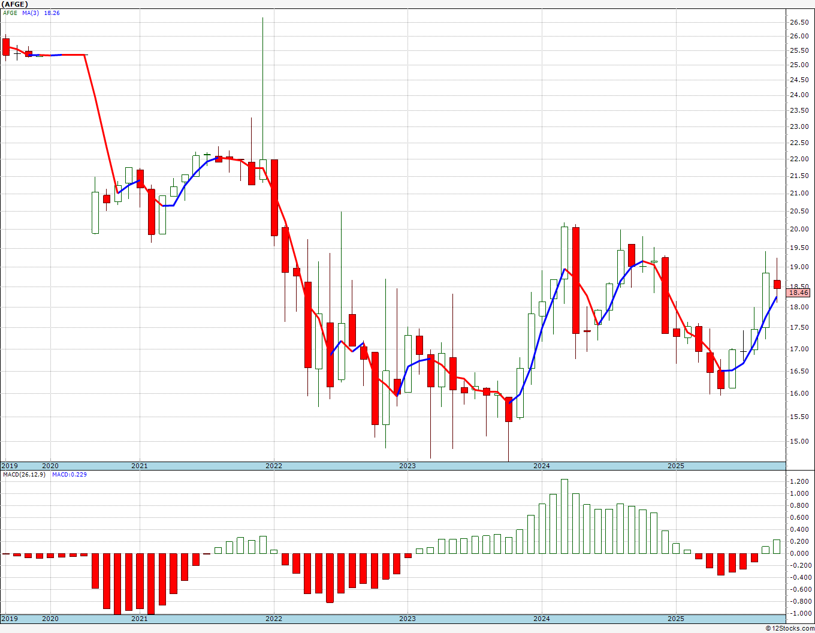815x633 pixels.
Task: Click the MACD(26,12,9) indicator label
Action: (24, 475)
